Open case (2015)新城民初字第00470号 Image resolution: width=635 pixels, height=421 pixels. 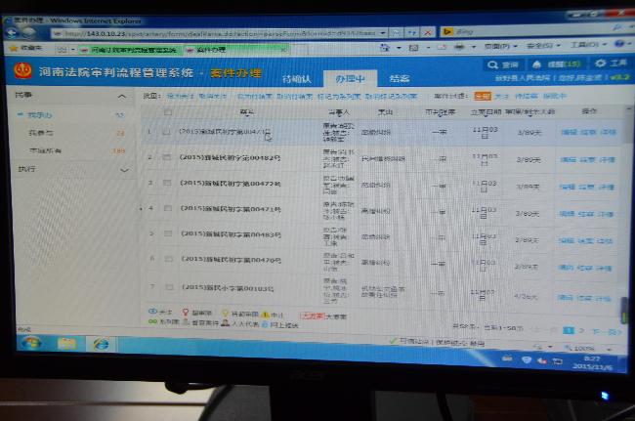click(x=232, y=260)
